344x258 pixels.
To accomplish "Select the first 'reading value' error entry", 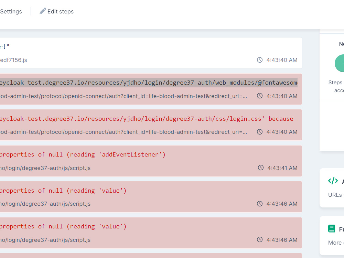I will (x=151, y=197).
